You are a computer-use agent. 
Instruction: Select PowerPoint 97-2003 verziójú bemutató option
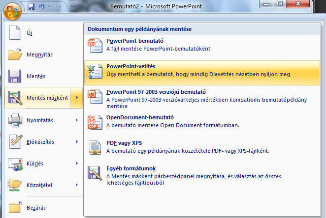(x=156, y=92)
